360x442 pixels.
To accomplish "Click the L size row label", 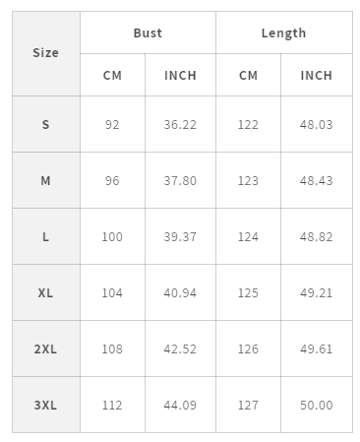I will (46, 236).
